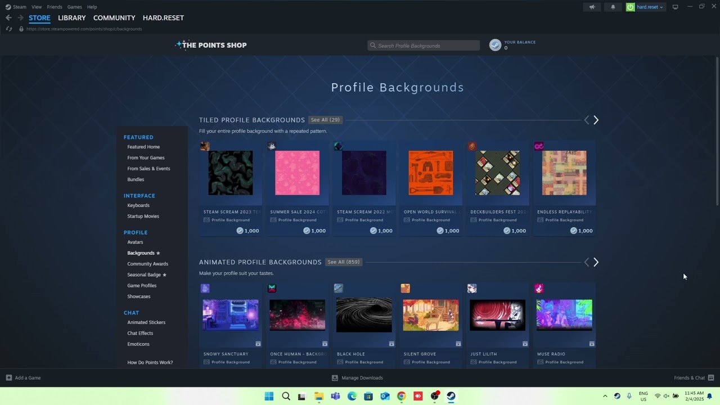Open Microsoft Edge from taskbar
Image resolution: width=720 pixels, height=405 pixels.
click(352, 396)
